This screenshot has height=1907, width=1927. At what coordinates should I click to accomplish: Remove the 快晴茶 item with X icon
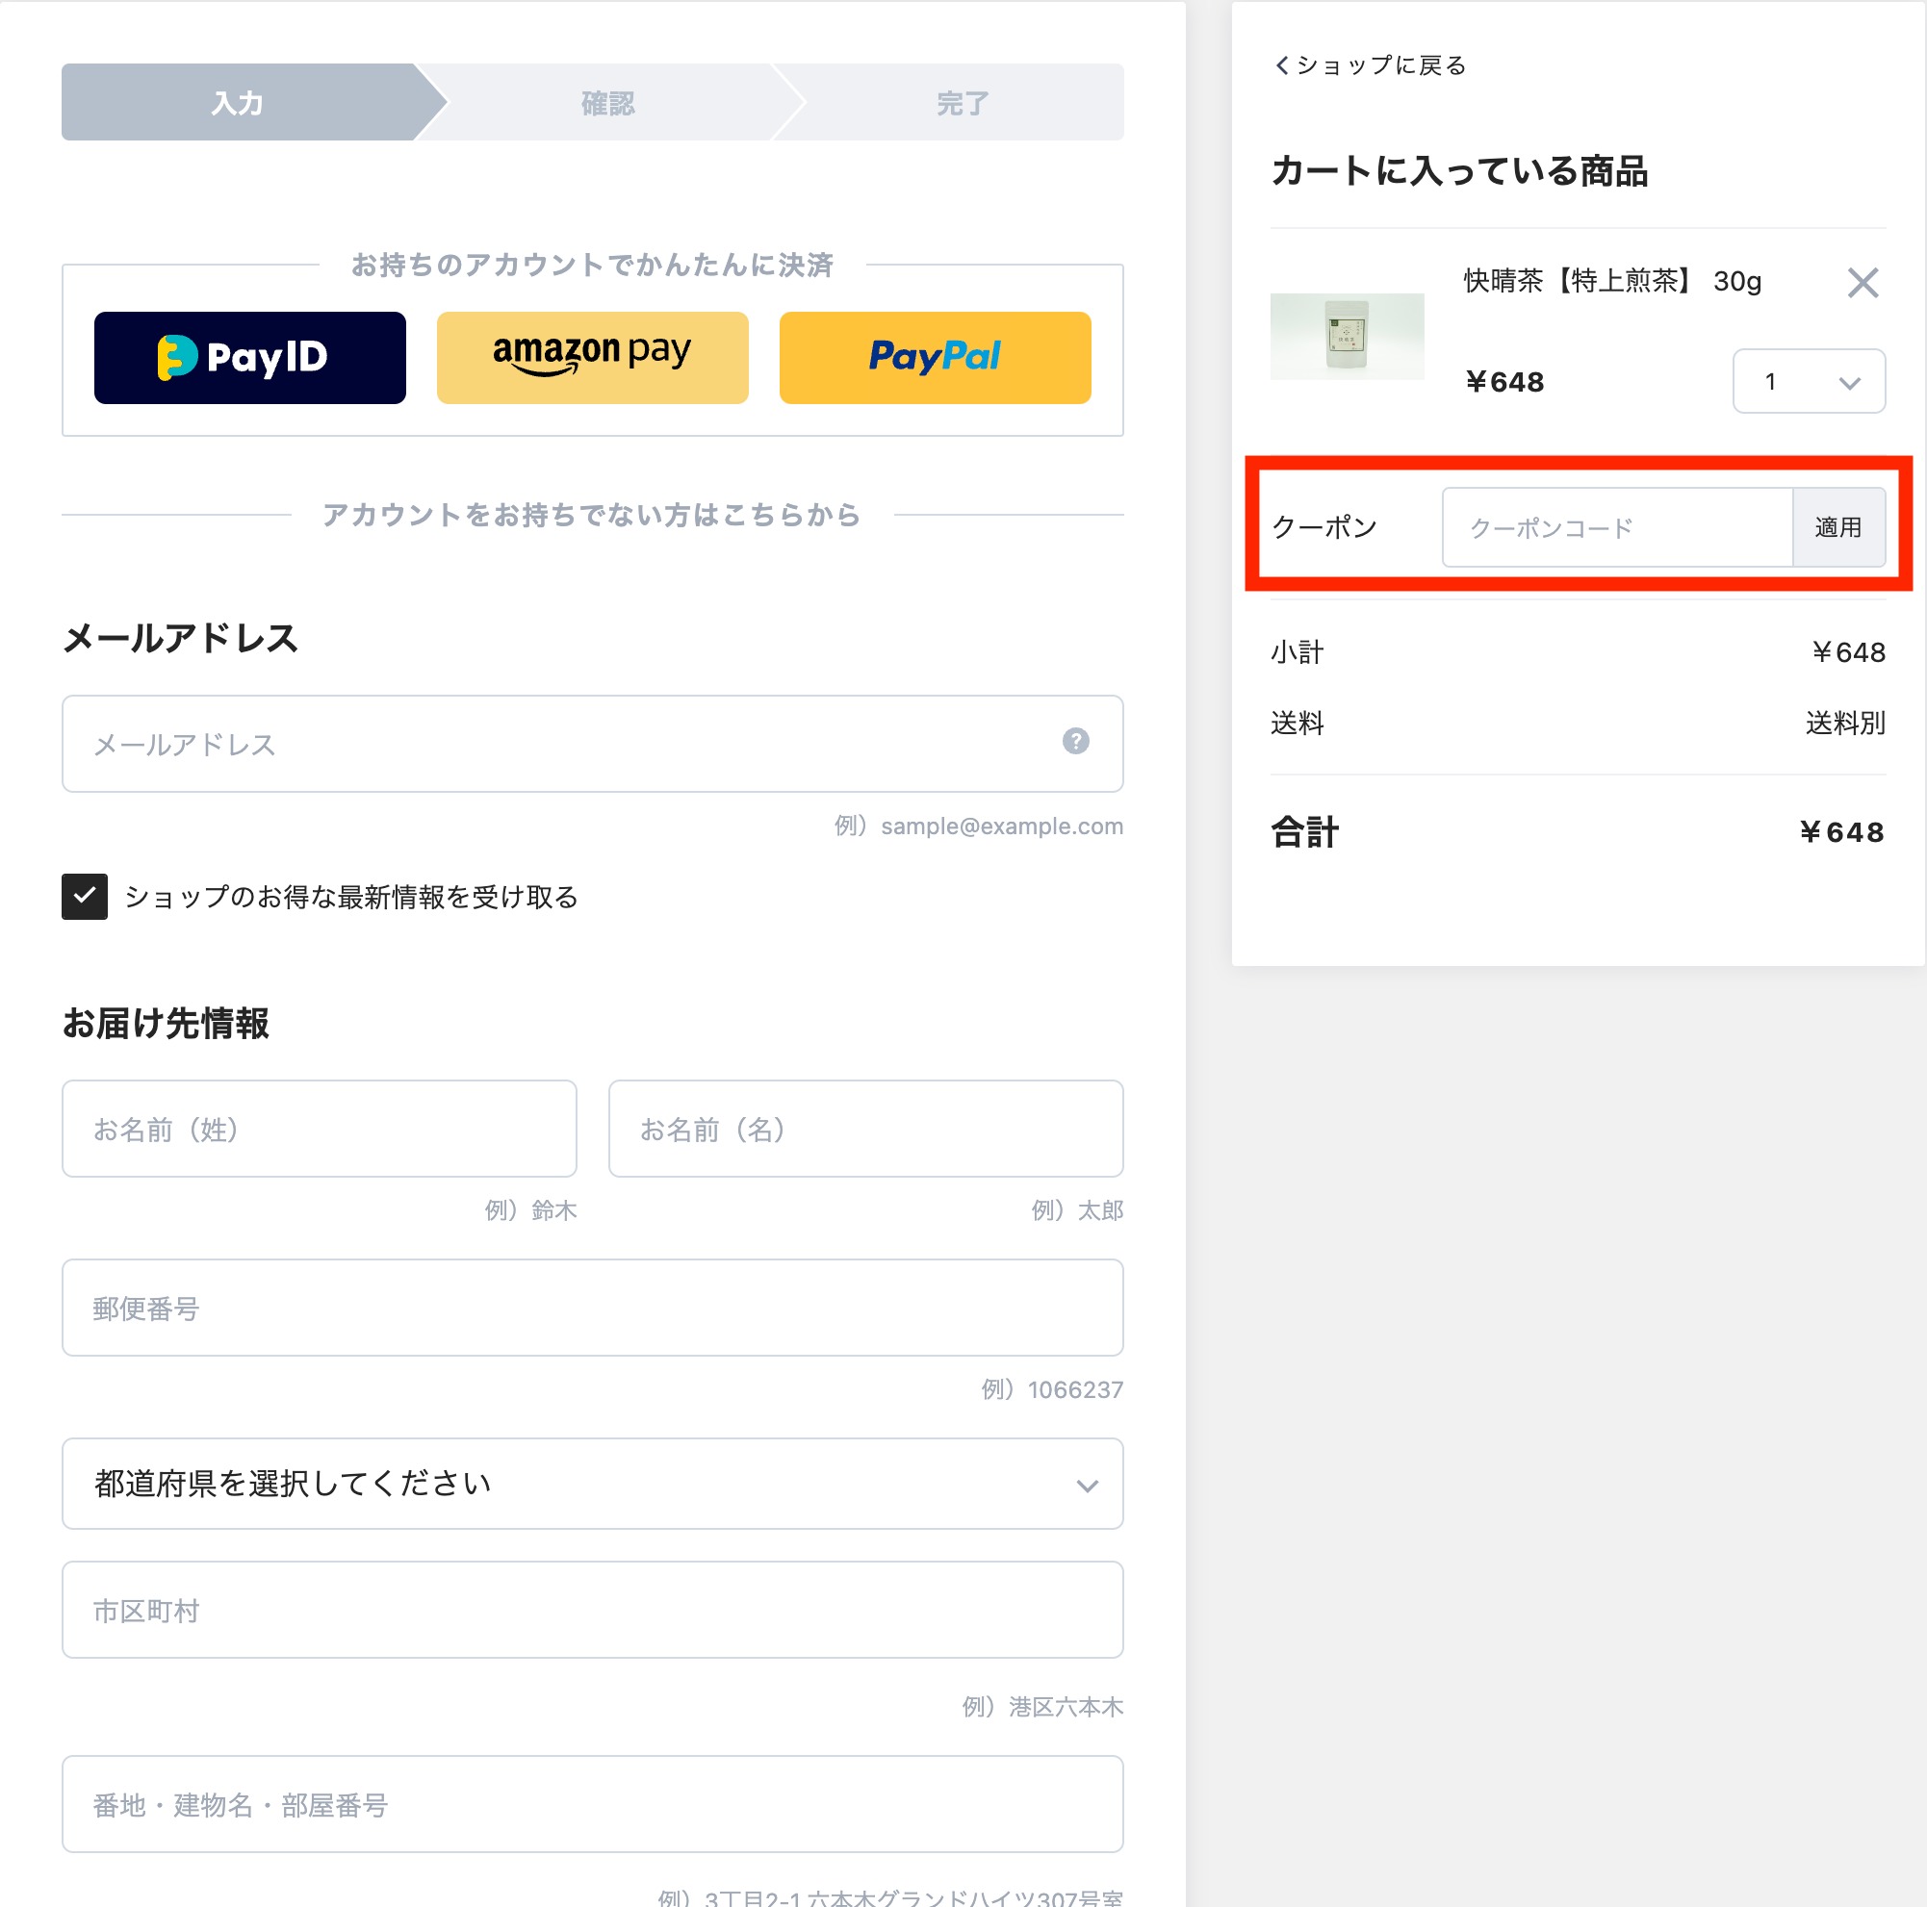[x=1863, y=283]
